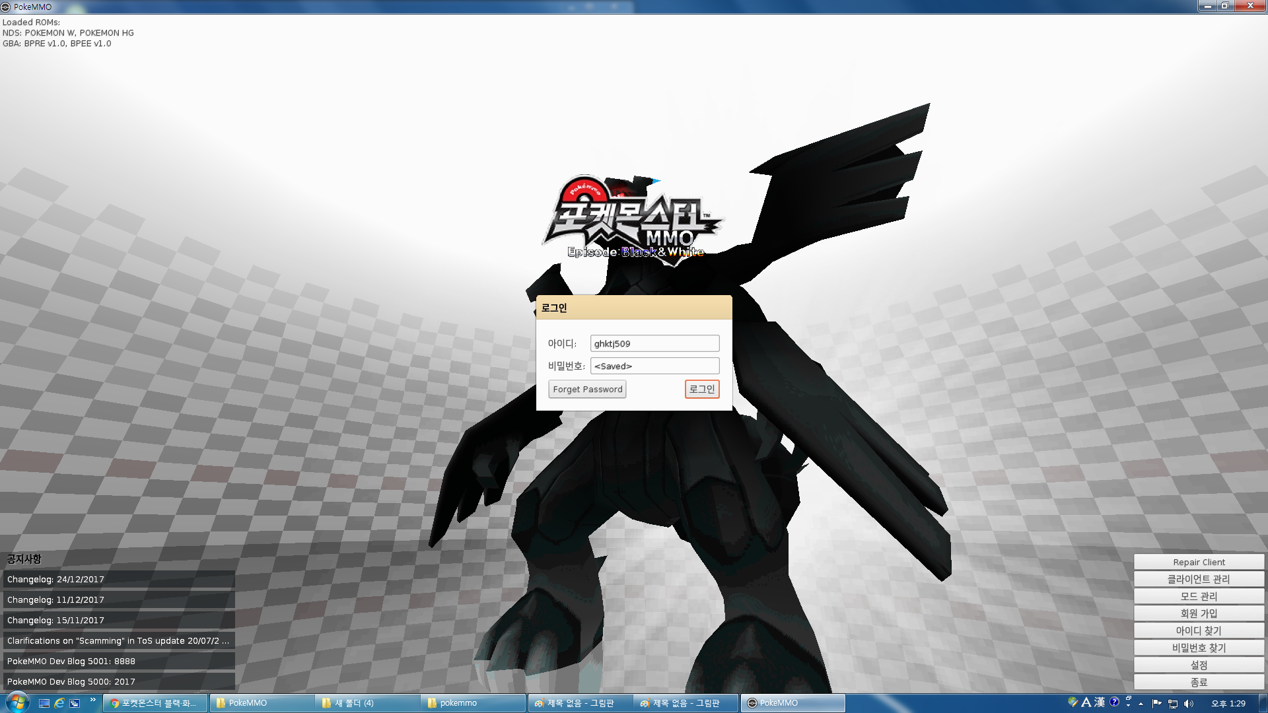Open 설정 settings from bottom-right menu
This screenshot has width=1268, height=713.
point(1198,665)
